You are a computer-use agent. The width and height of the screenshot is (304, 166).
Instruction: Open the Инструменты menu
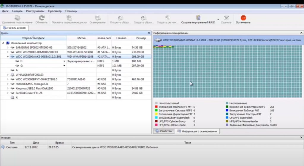click(35, 11)
